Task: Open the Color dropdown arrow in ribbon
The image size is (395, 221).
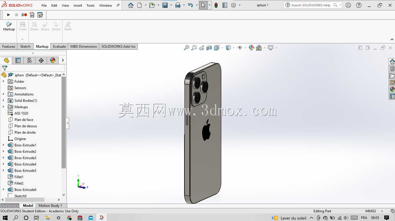Action: click(x=23, y=39)
